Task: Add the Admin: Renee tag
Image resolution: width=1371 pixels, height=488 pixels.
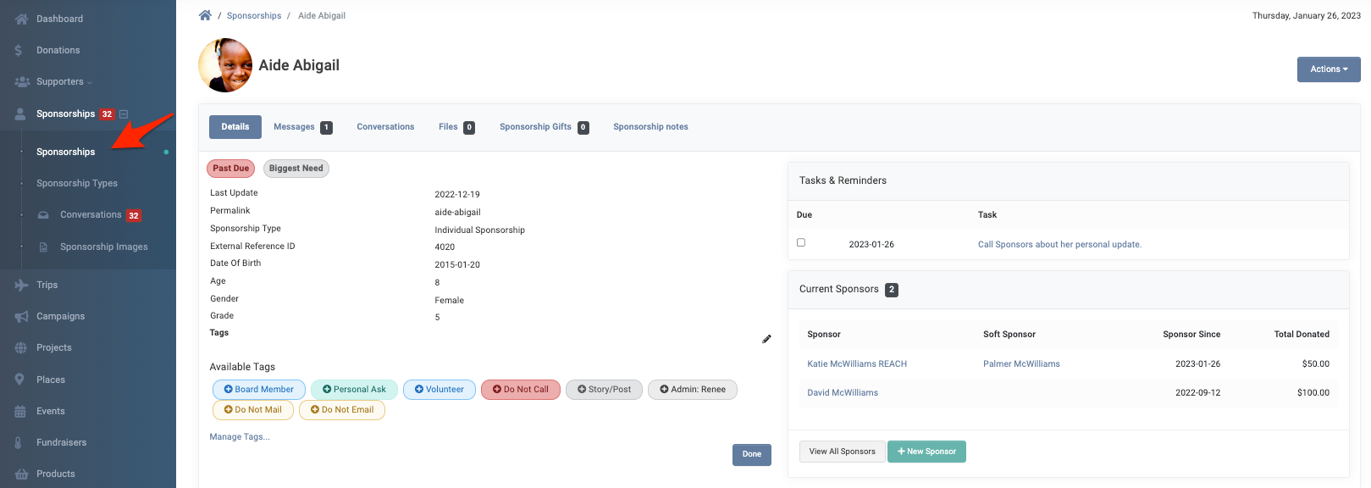Action: click(693, 390)
